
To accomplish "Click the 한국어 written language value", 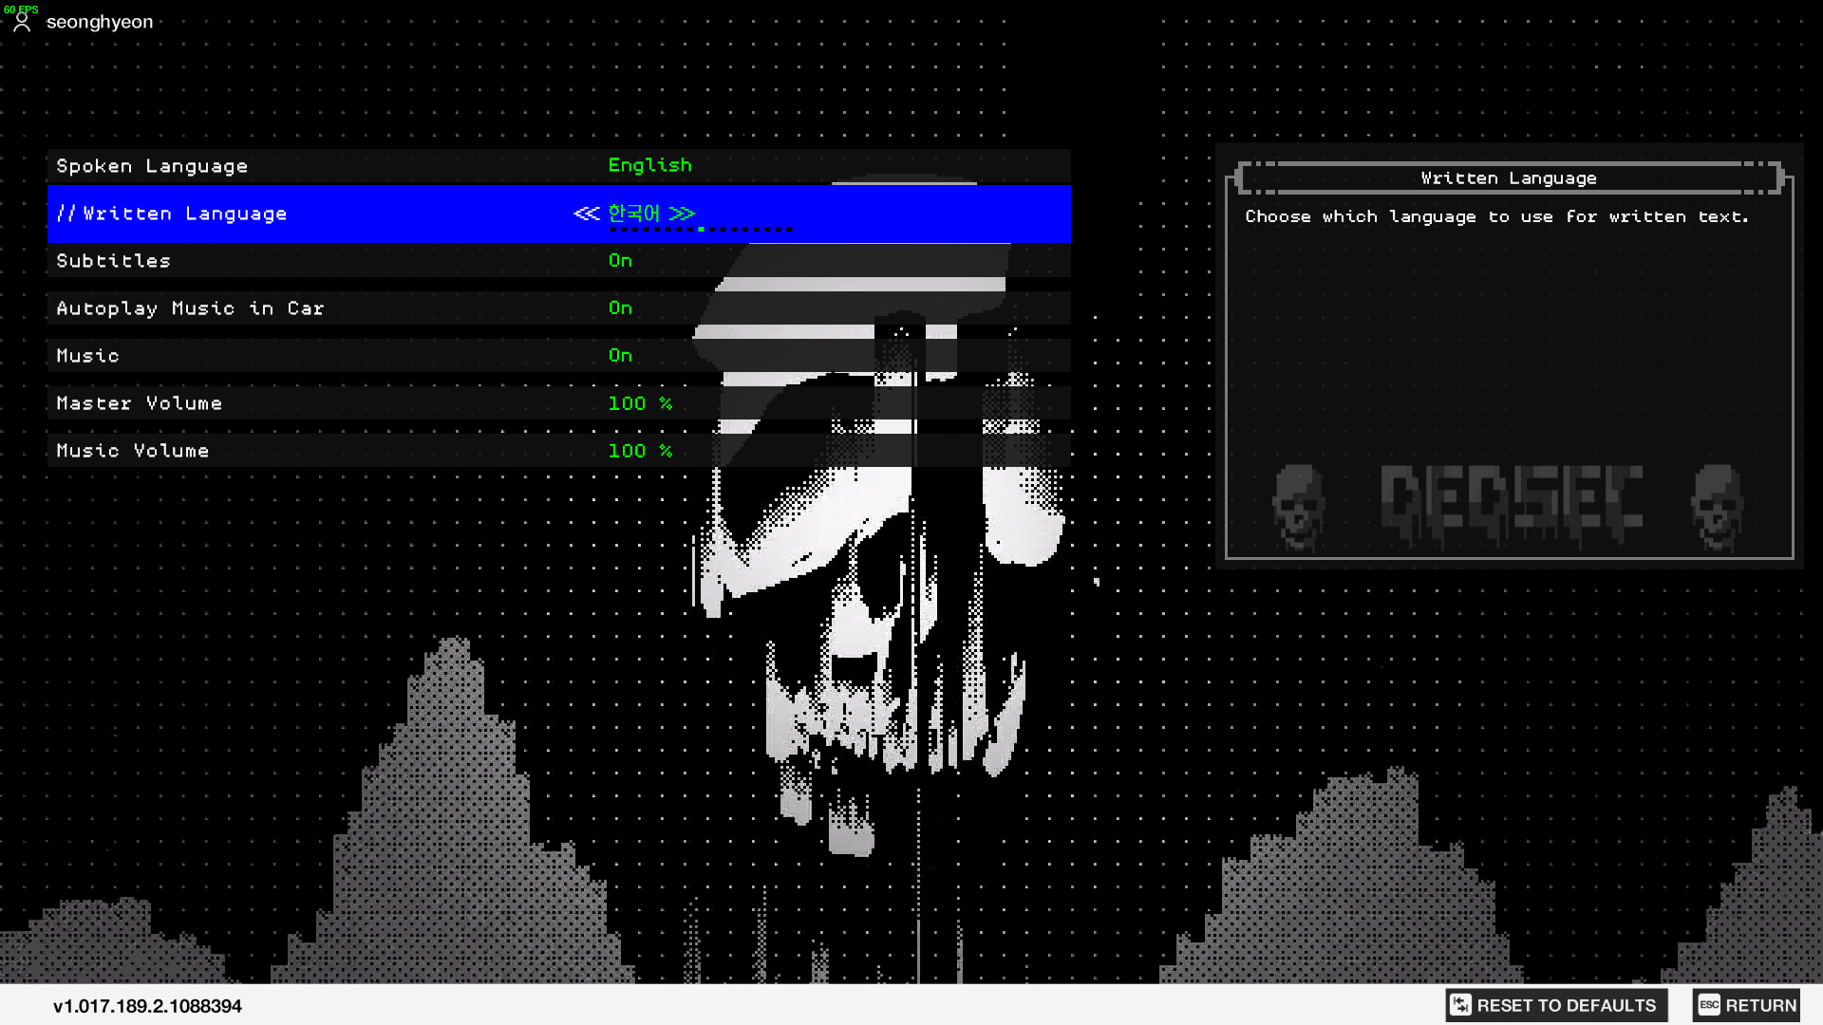I will [633, 214].
